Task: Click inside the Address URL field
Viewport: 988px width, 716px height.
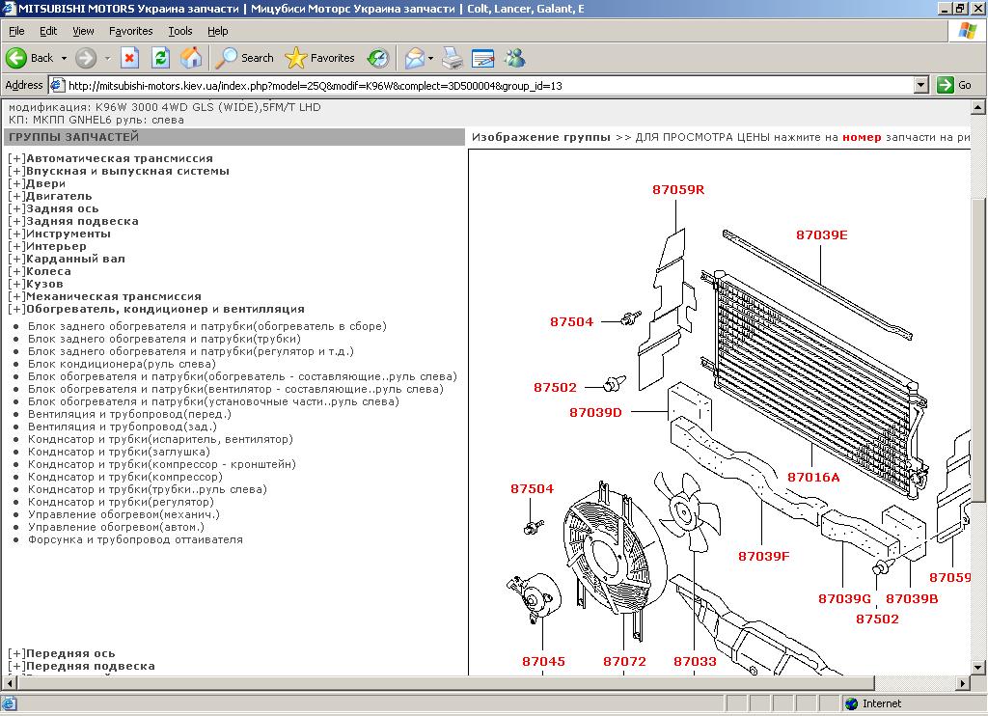Action: pos(482,85)
